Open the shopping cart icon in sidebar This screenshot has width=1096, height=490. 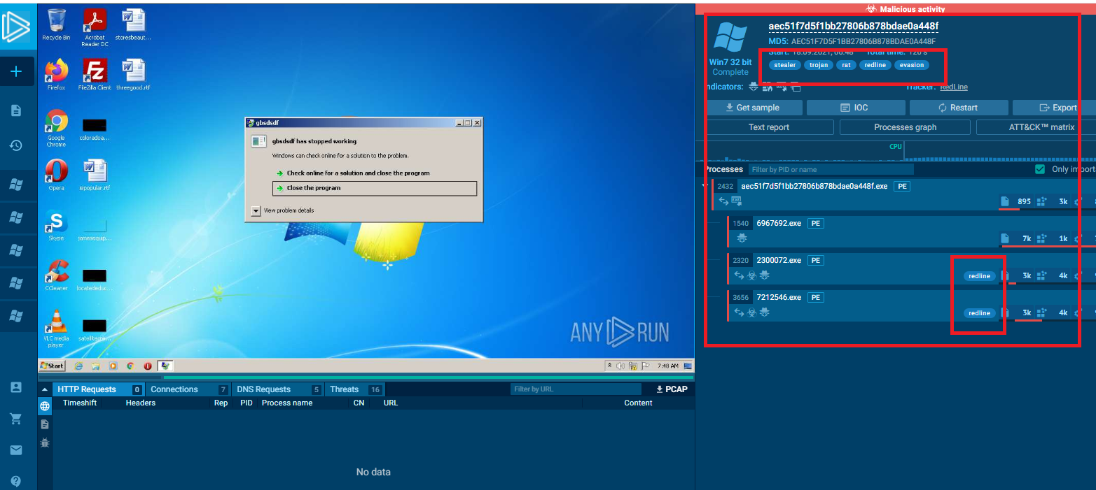(16, 419)
